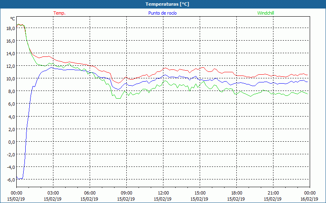
Task: Click the 21:00 time axis label
Action: click(x=273, y=193)
